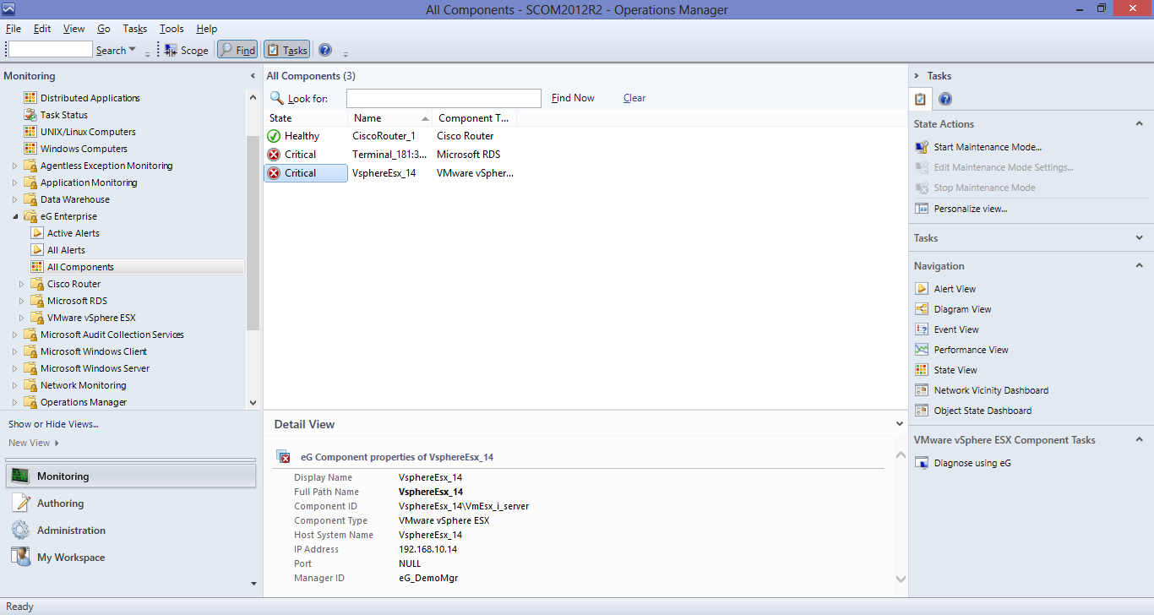The image size is (1154, 615).
Task: Click the Detail View scrollbar down arrow
Action: [x=901, y=579]
